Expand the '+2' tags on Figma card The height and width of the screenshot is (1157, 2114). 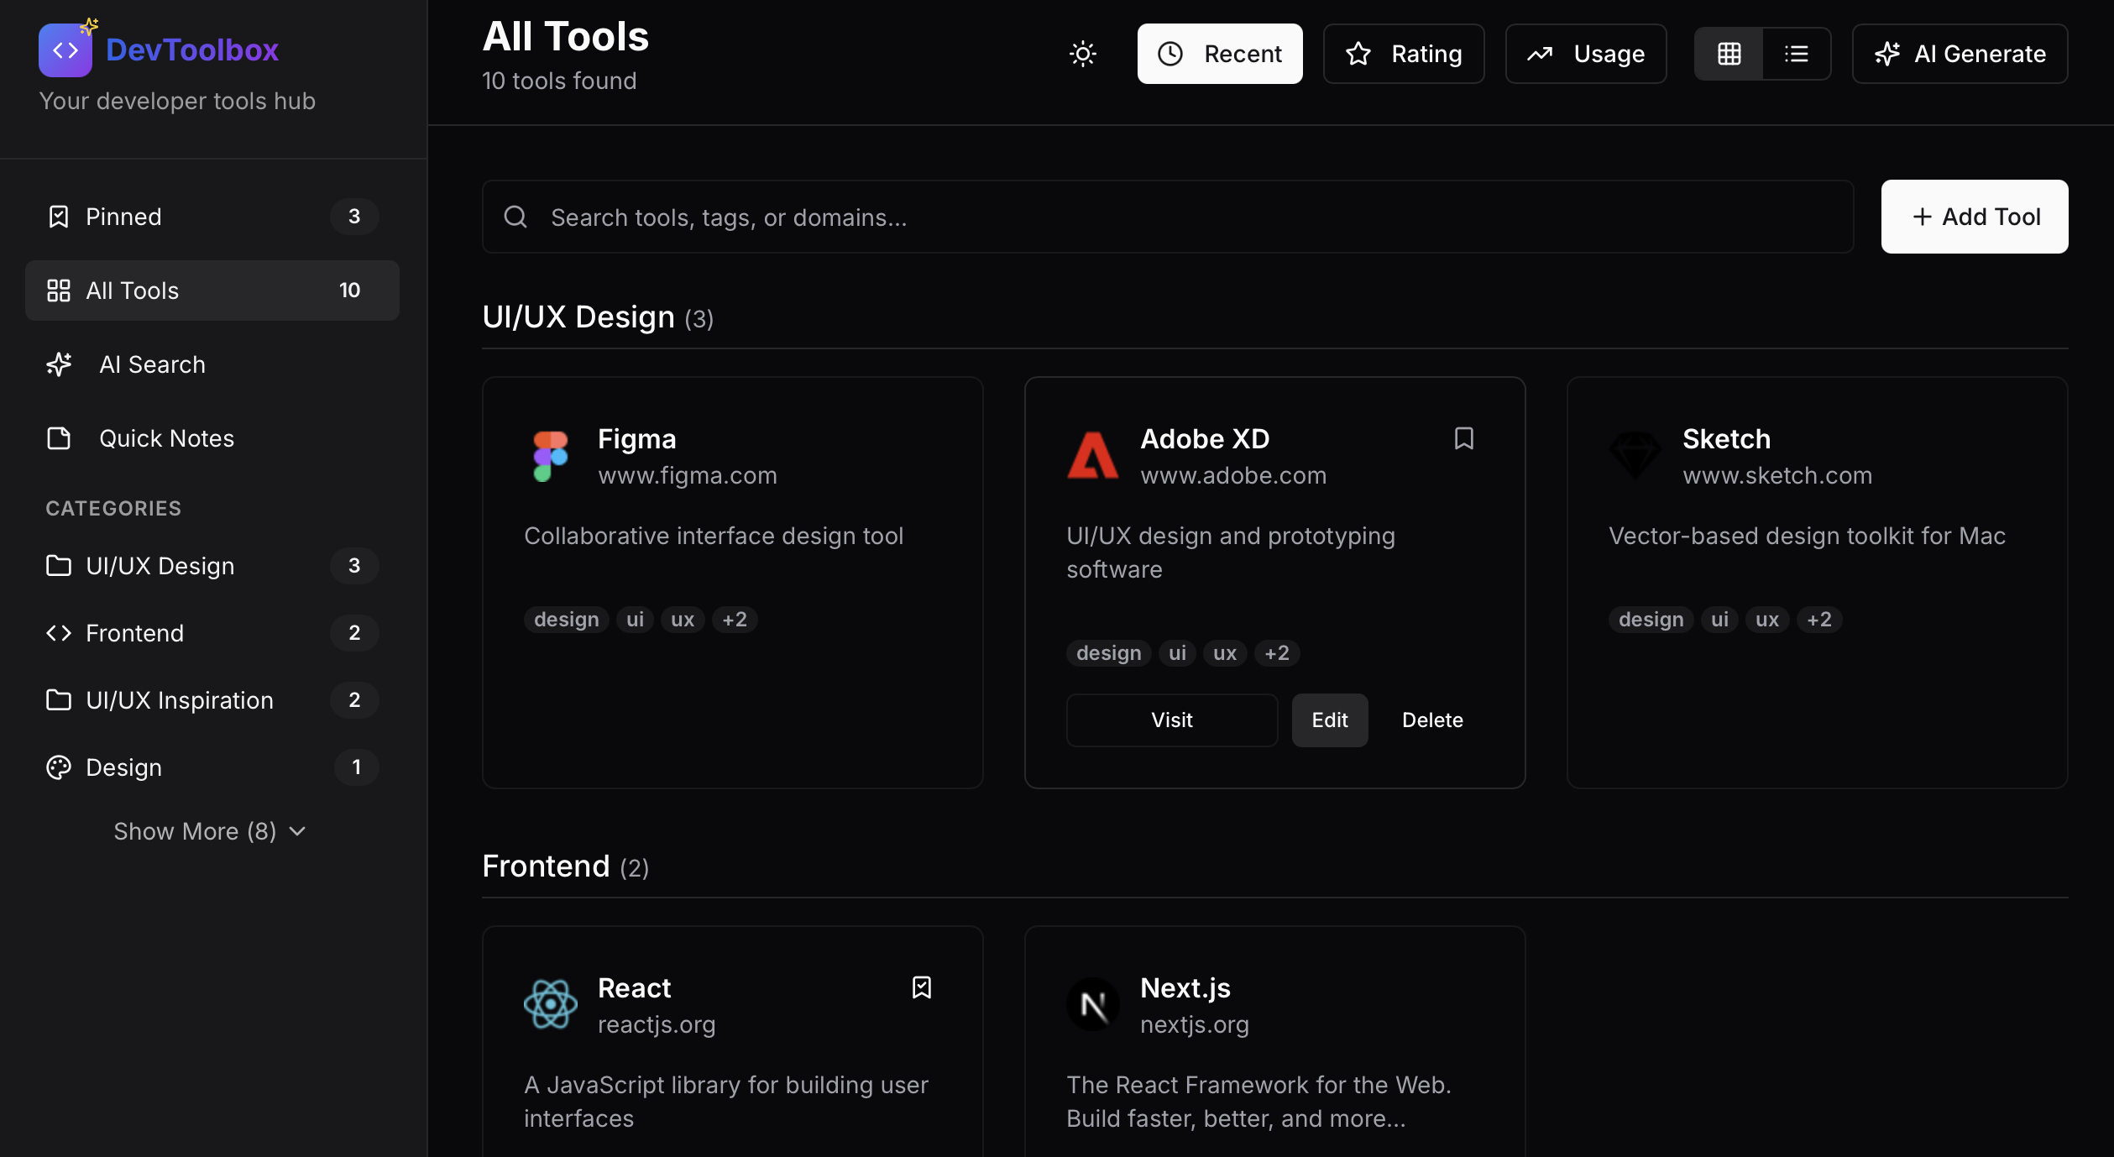[735, 620]
